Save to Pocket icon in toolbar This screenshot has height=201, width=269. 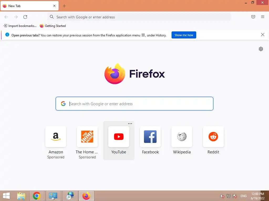tap(253, 17)
